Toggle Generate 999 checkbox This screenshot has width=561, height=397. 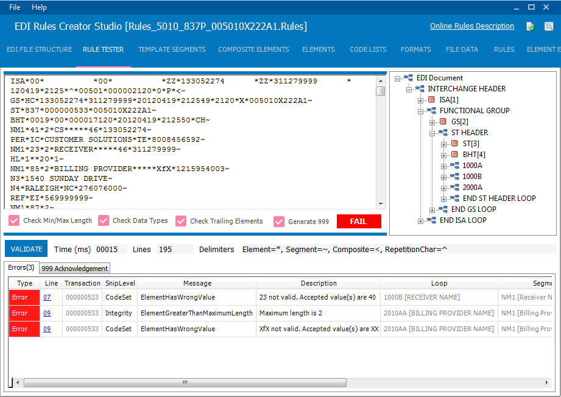click(x=279, y=222)
